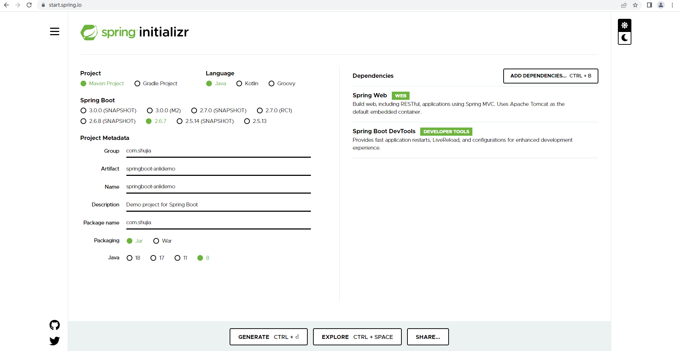Open the GitHub link icon
Viewport: 680px width, 351px height.
click(55, 325)
